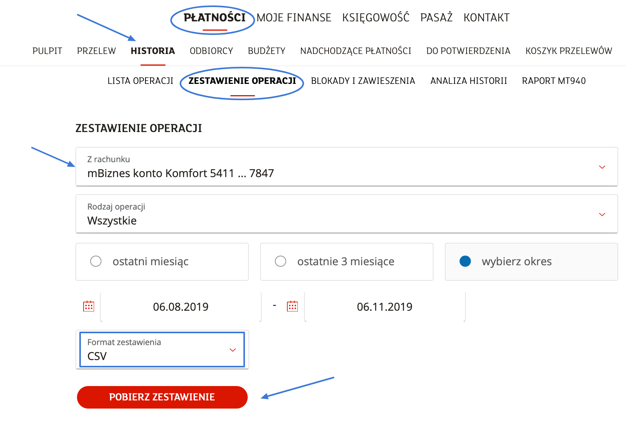The image size is (626, 421).
Task: Open the "Format zestawienia" CSV dropdown
Action: pyautogui.click(x=233, y=350)
